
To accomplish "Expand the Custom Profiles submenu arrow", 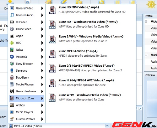I will click(42, 119).
